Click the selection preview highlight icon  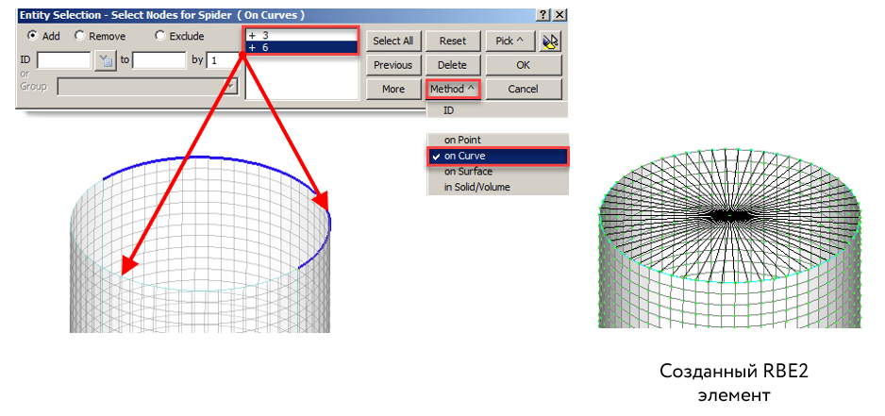click(x=550, y=42)
